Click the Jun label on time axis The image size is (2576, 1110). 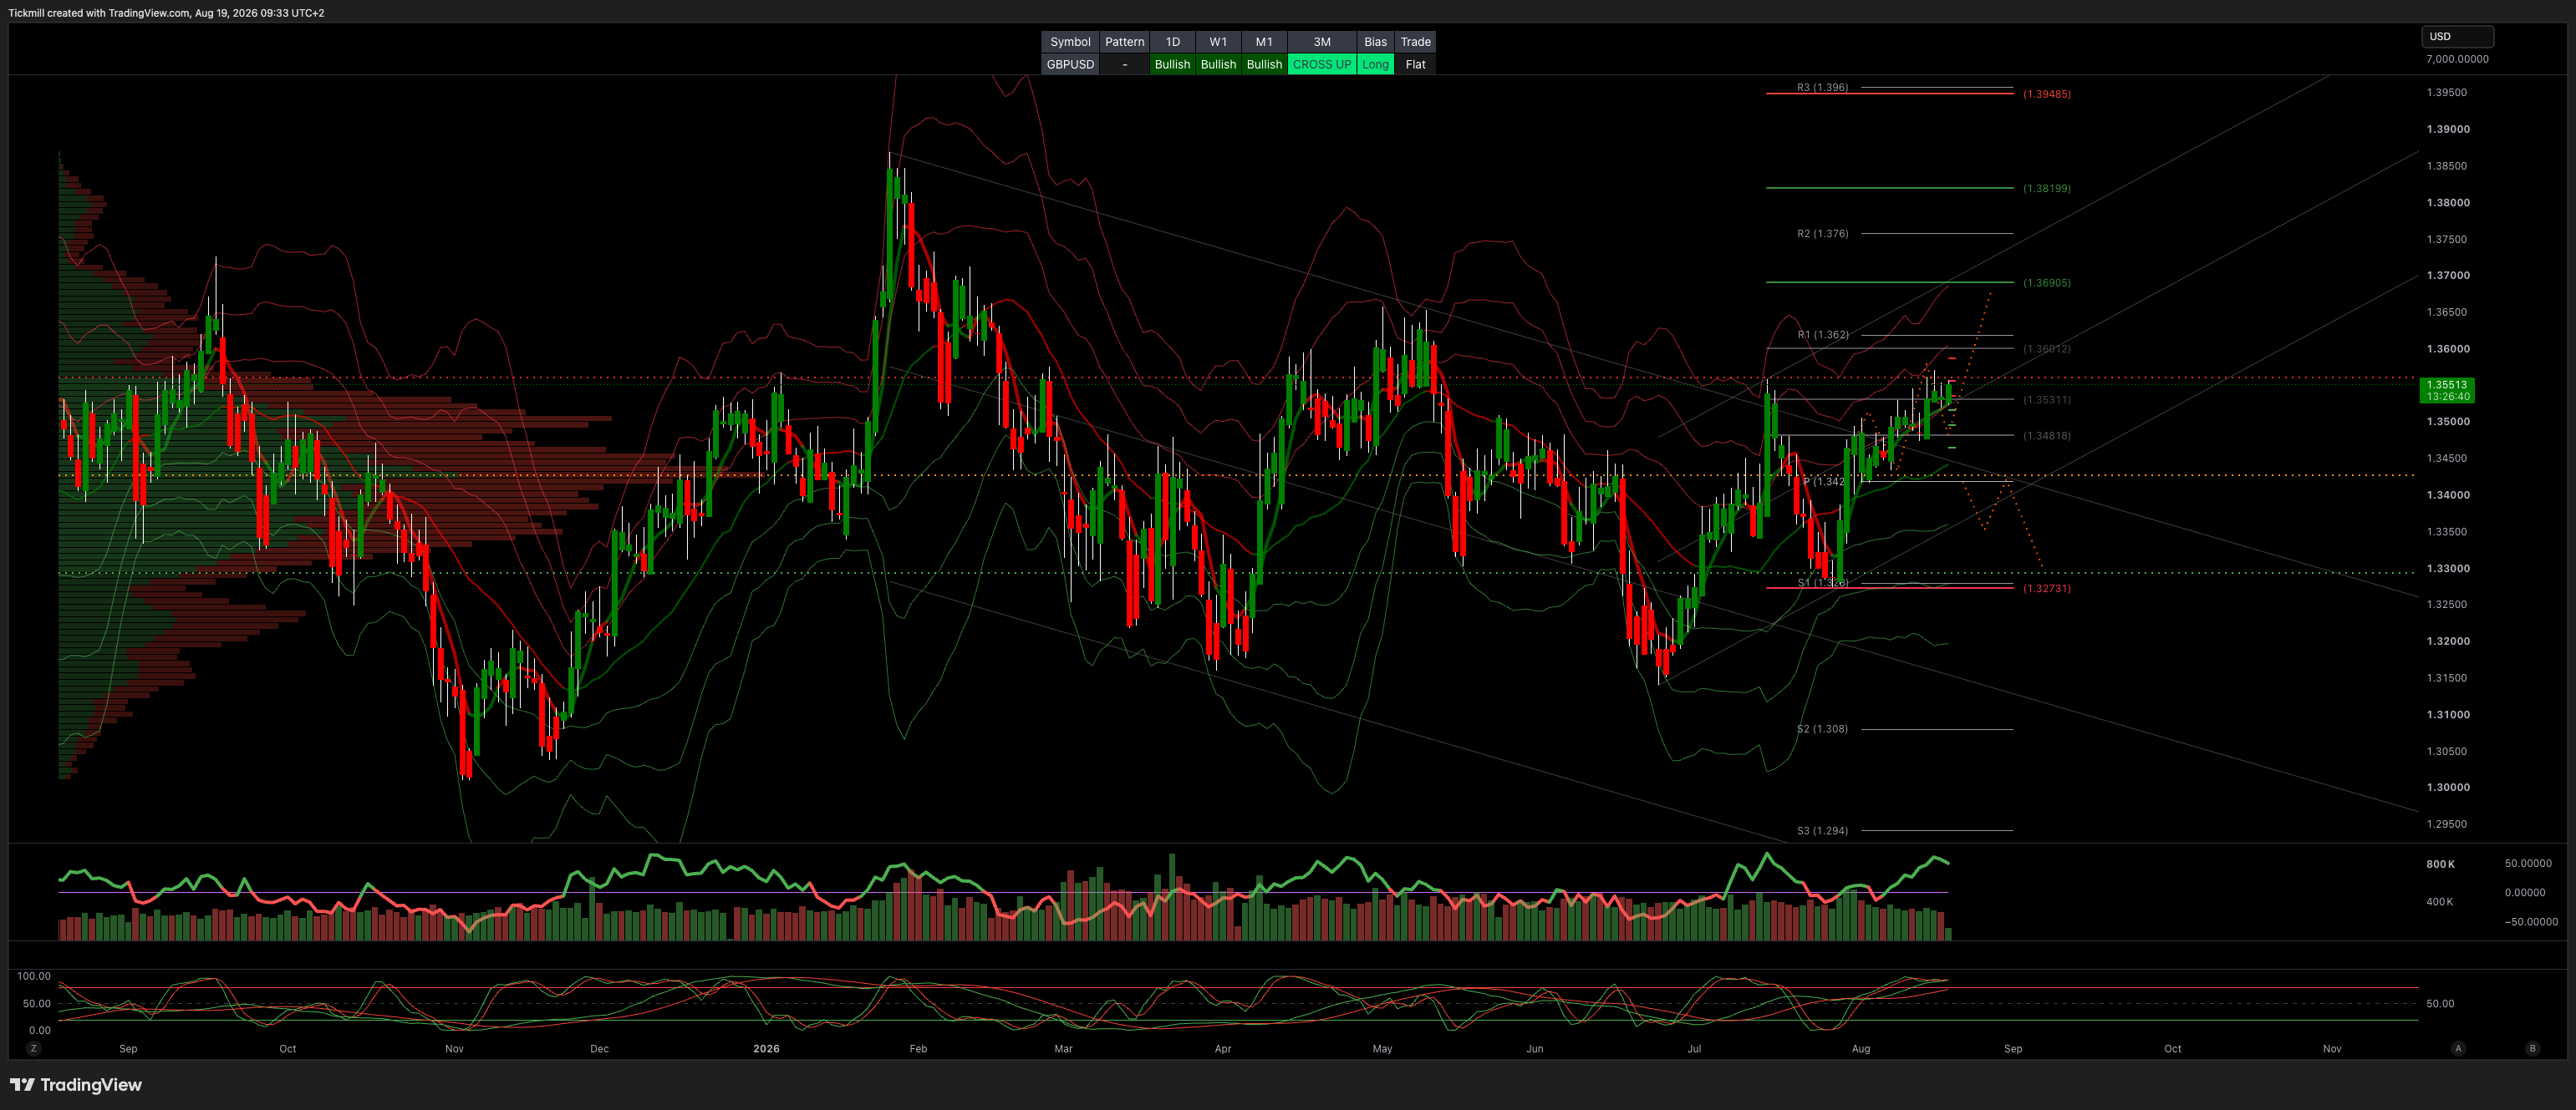point(1535,1049)
